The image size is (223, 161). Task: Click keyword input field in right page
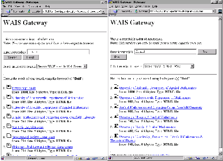pyautogui.click(x=165, y=52)
